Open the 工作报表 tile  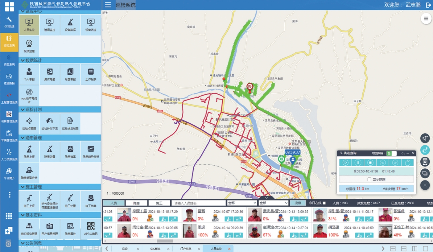tap(91, 74)
